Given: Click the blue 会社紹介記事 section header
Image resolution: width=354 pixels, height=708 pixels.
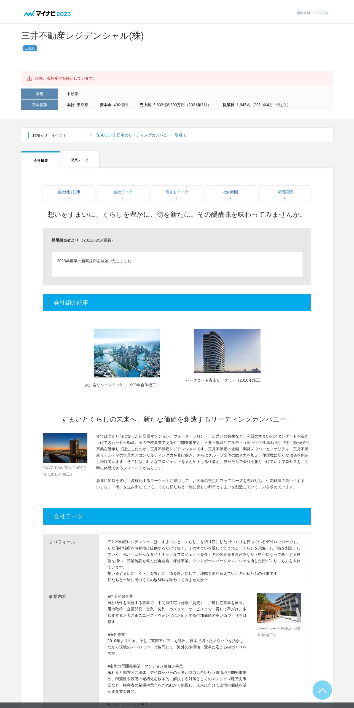Looking at the screenshot, I should click(x=177, y=302).
